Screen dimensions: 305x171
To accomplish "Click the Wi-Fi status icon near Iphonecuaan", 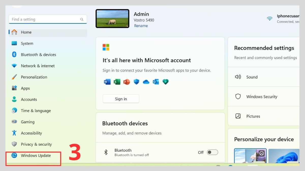I will [x=269, y=18].
